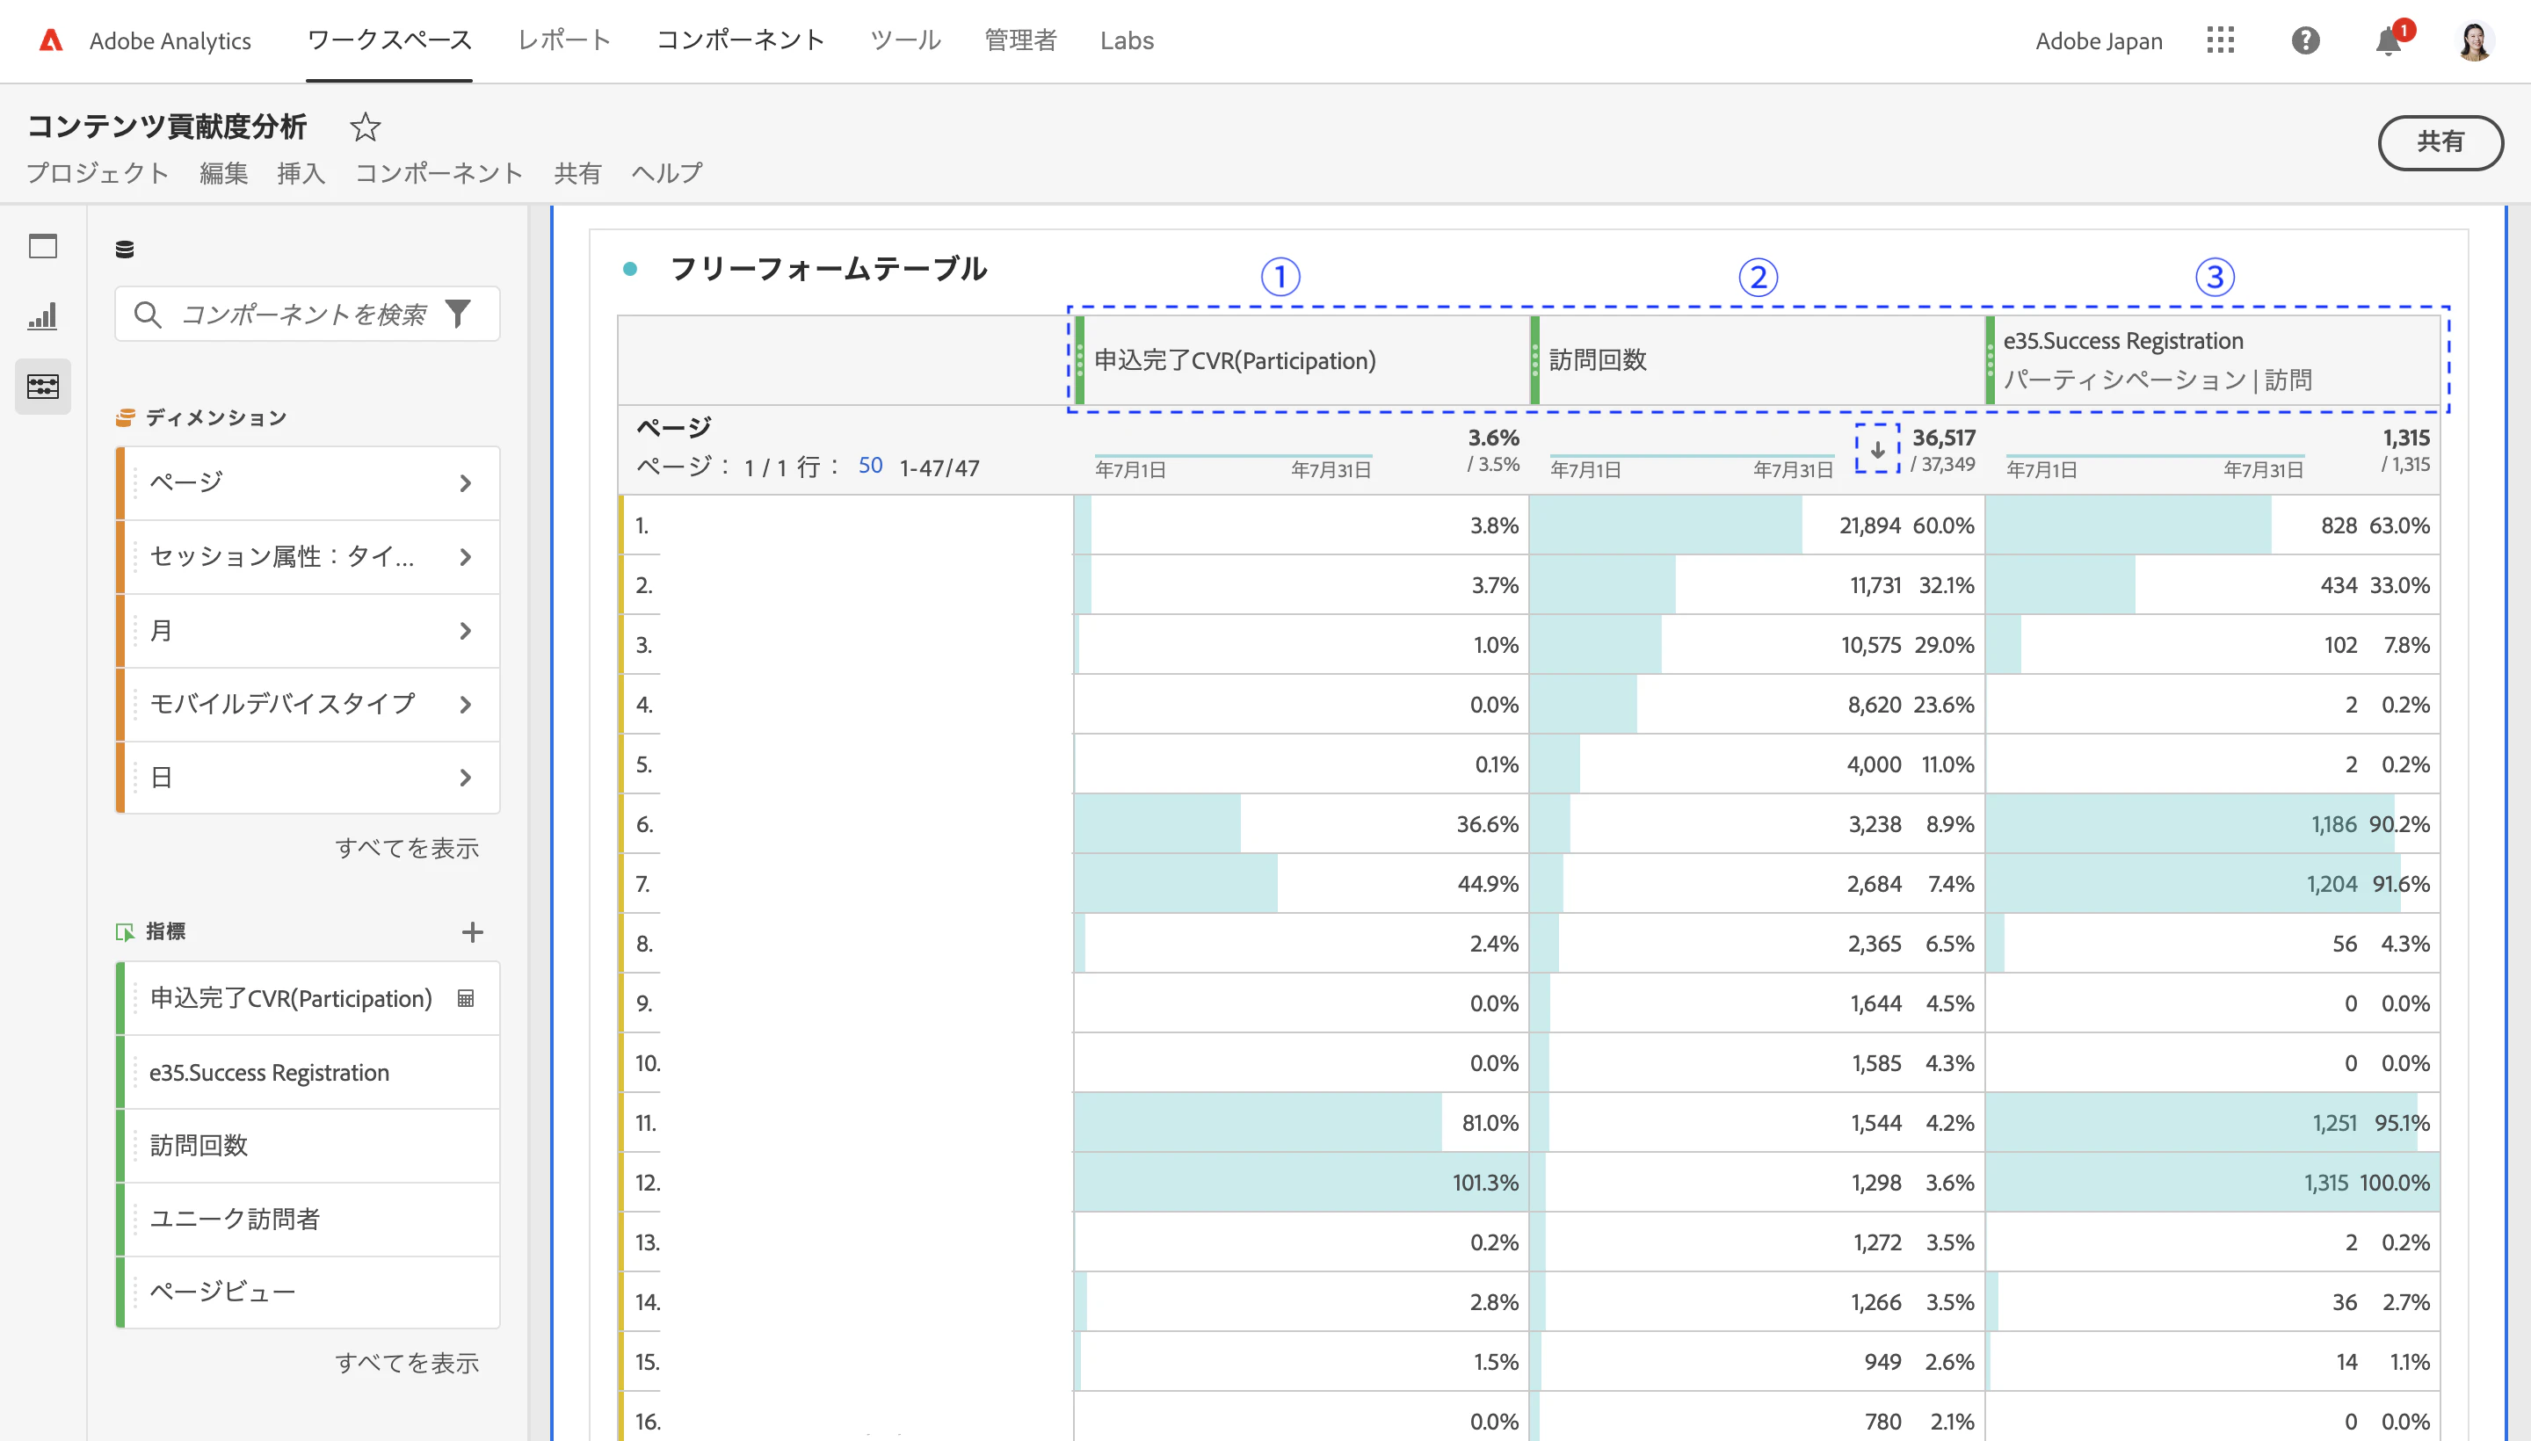2531x1441 pixels.
Task: Click row number 16. in table
Action: 648,1423
